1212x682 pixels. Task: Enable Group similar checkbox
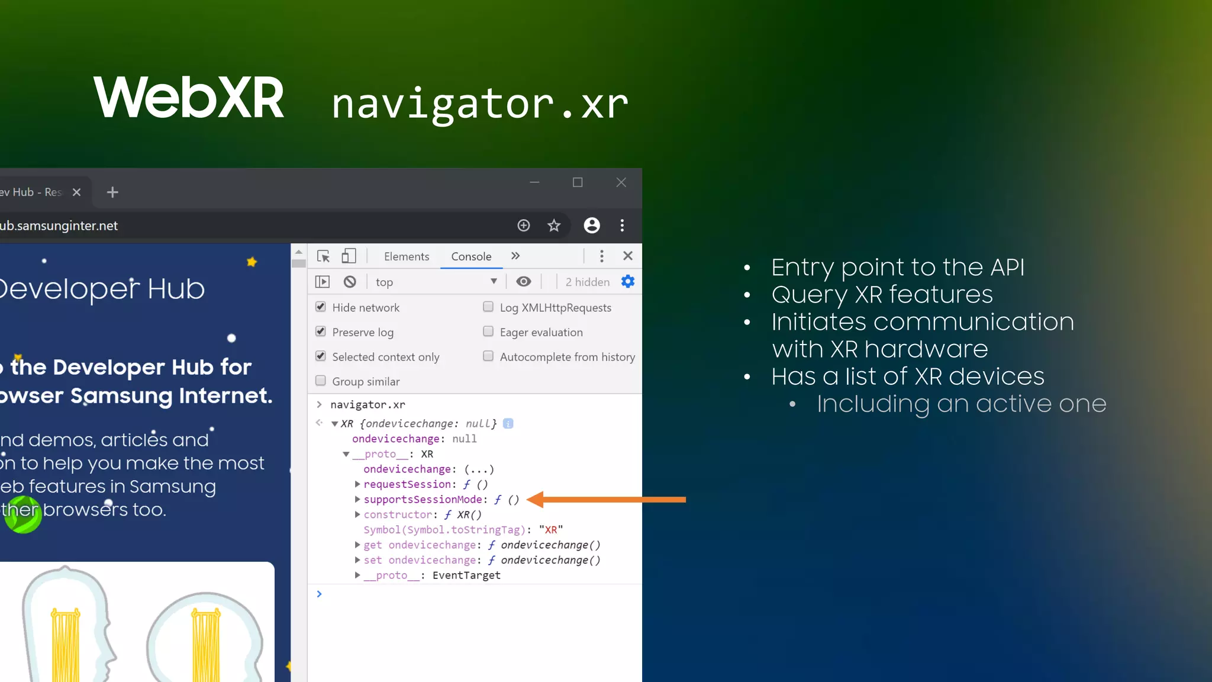click(321, 381)
